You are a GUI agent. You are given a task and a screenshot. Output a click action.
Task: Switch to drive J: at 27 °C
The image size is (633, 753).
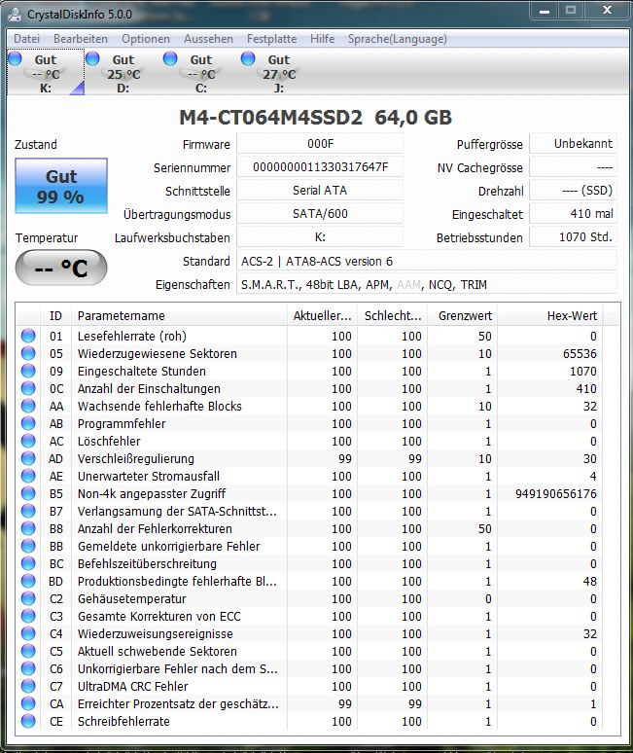pos(279,73)
